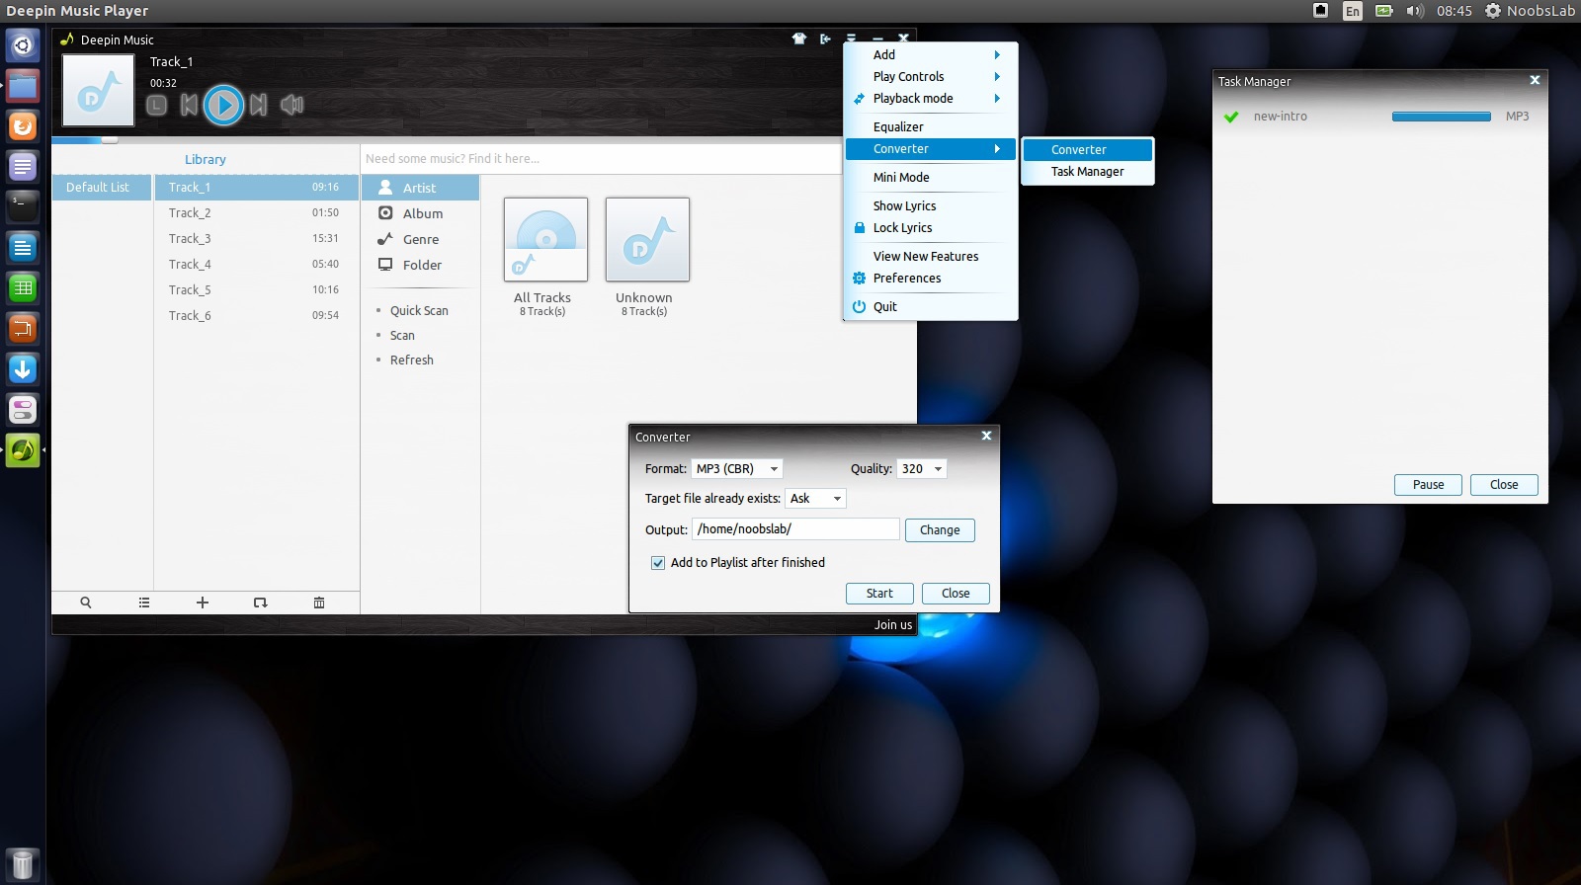Image resolution: width=1581 pixels, height=885 pixels.
Task: Click the Join us link
Action: (x=893, y=624)
